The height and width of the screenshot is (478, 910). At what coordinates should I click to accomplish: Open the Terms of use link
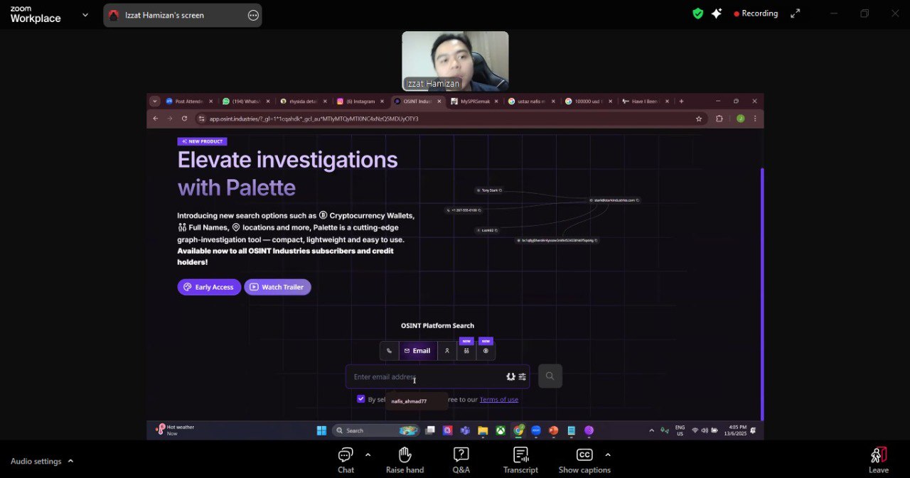coord(499,399)
